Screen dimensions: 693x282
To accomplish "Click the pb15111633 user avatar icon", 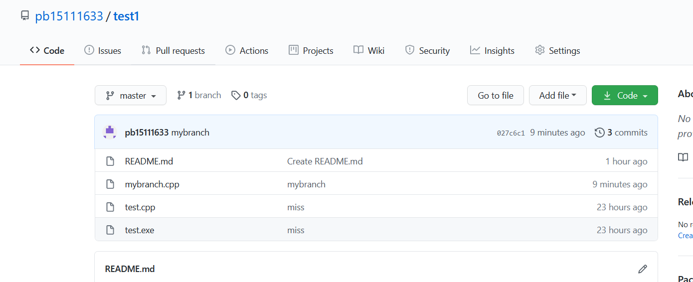I will pos(110,132).
